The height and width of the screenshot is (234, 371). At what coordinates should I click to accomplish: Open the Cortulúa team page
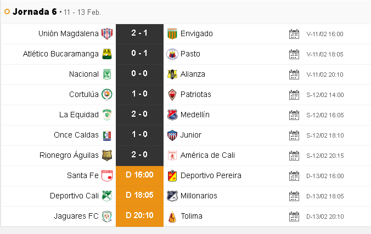[x=83, y=95]
